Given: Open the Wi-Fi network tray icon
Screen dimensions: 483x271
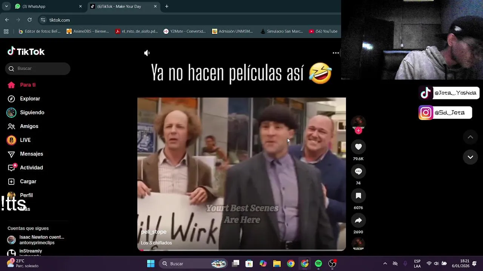Looking at the screenshot, I should (x=429, y=263).
